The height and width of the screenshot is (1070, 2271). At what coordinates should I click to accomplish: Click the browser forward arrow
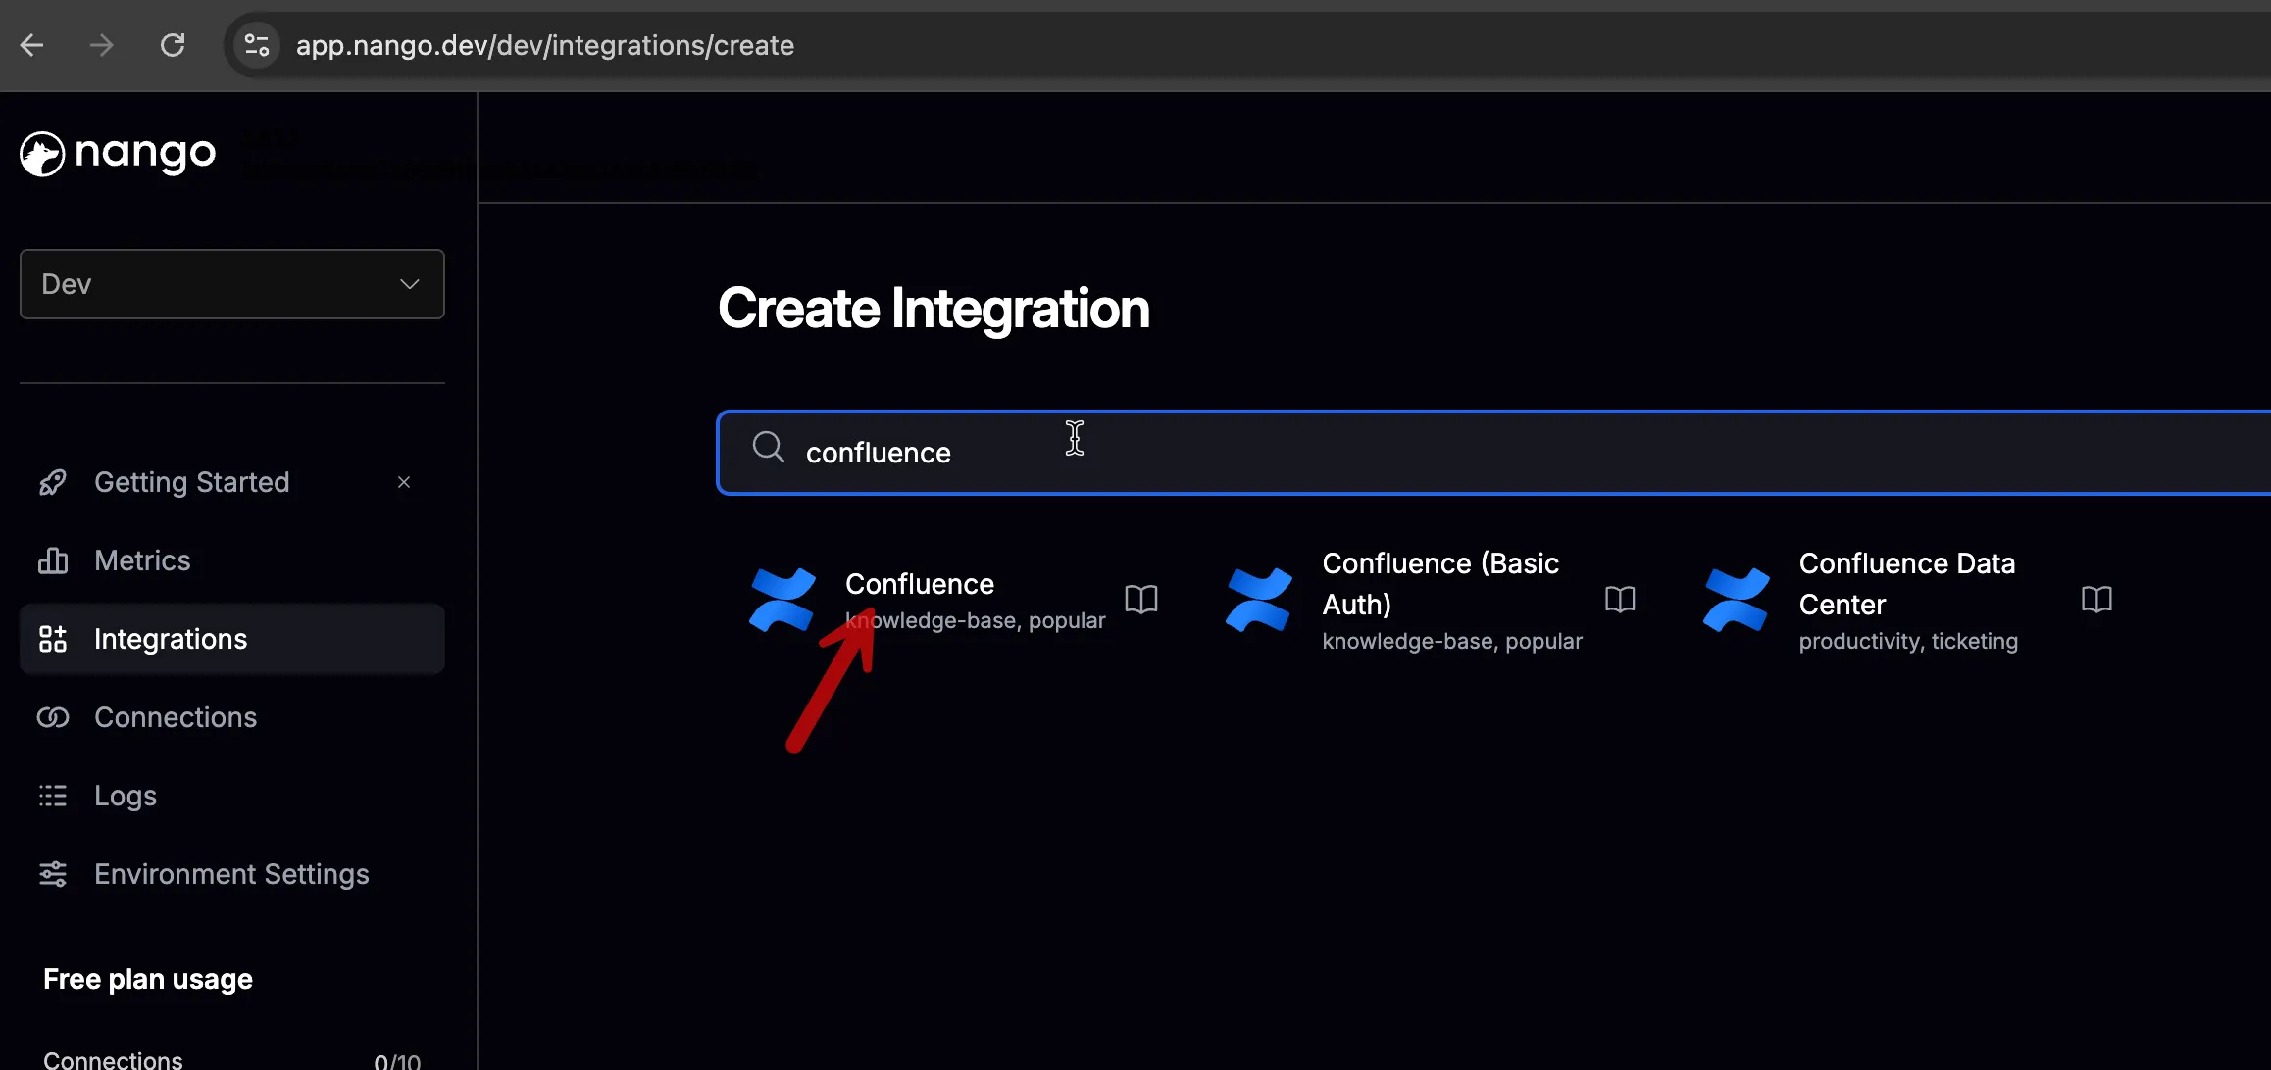pos(101,45)
